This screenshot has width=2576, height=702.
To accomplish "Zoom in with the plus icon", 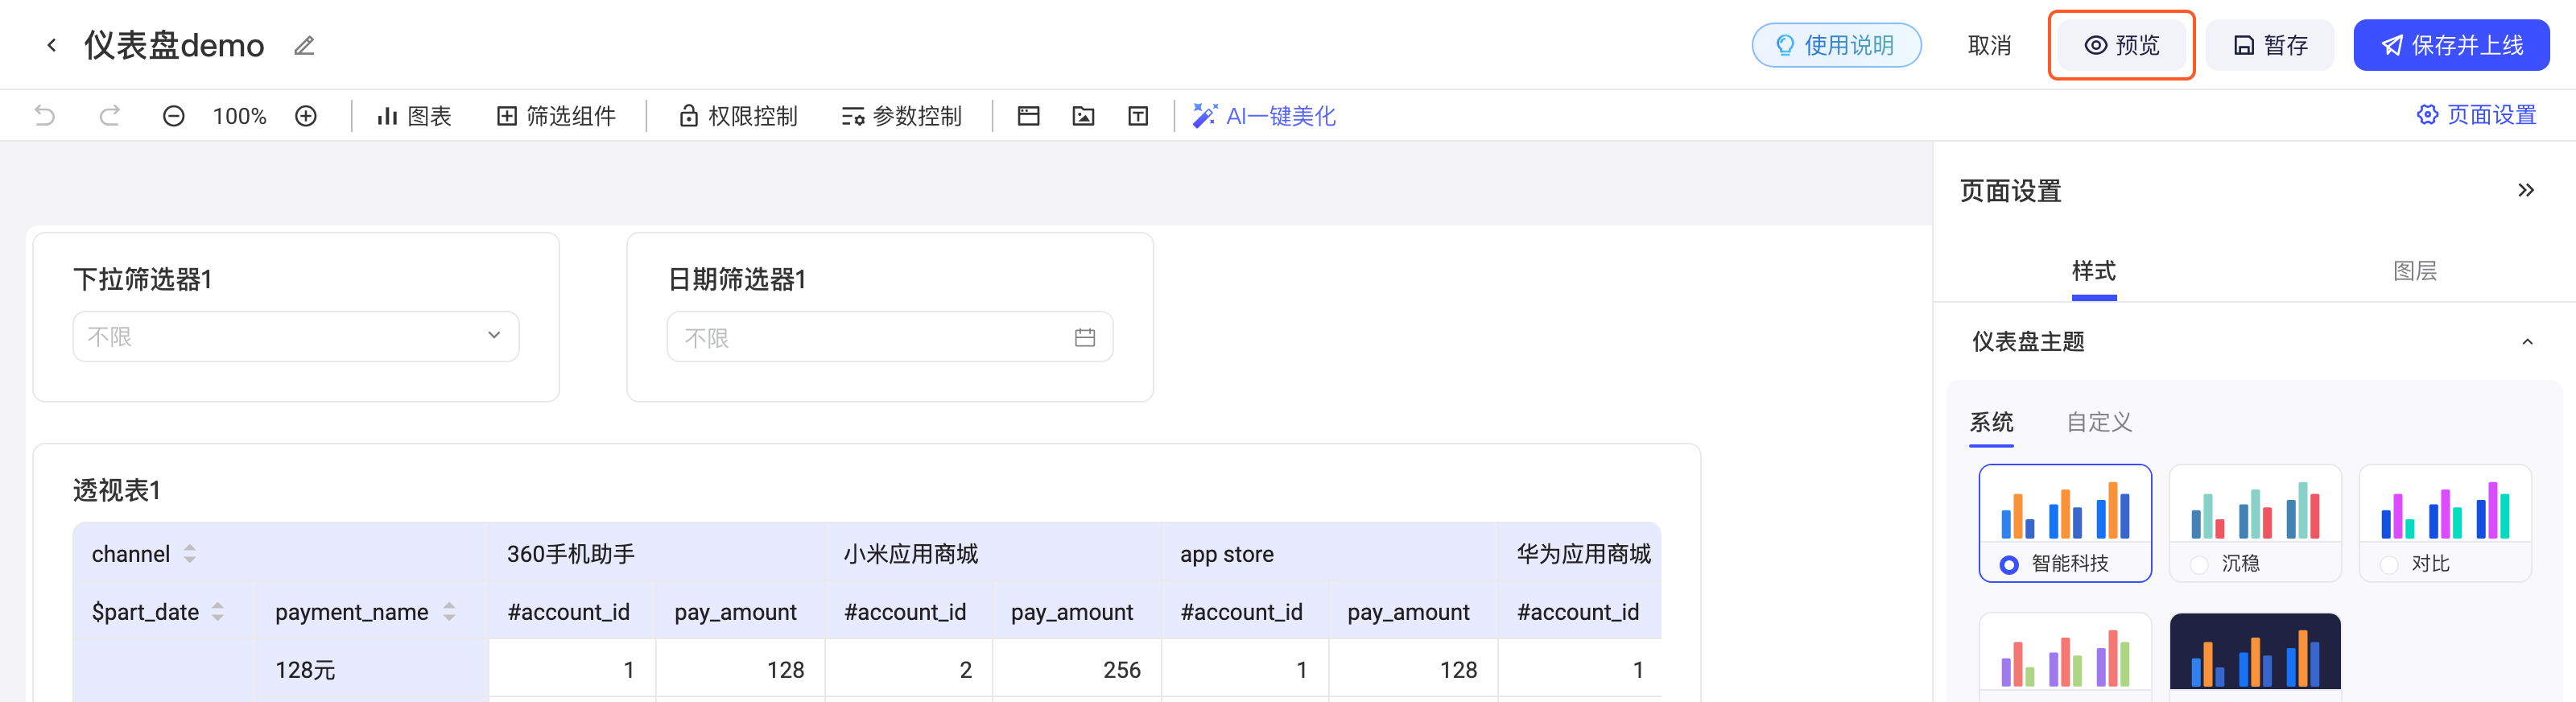I will pyautogui.click(x=306, y=116).
